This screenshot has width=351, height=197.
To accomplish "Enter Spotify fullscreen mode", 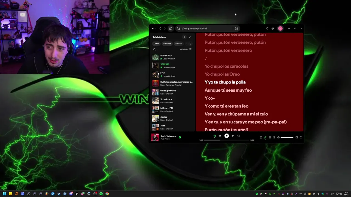I will click(x=301, y=137).
